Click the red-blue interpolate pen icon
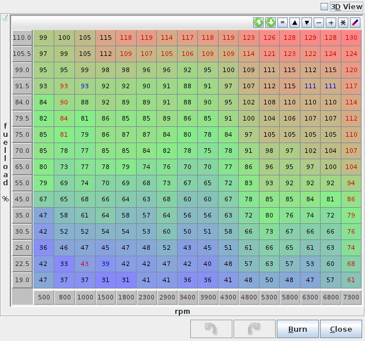The height and width of the screenshot is (341, 365). click(x=355, y=23)
